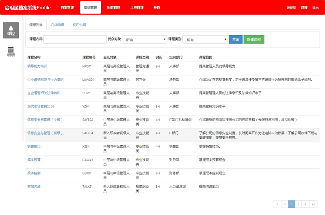Switch to the 使用说明 tab
Screen dimensions: 325x215
click(79, 25)
